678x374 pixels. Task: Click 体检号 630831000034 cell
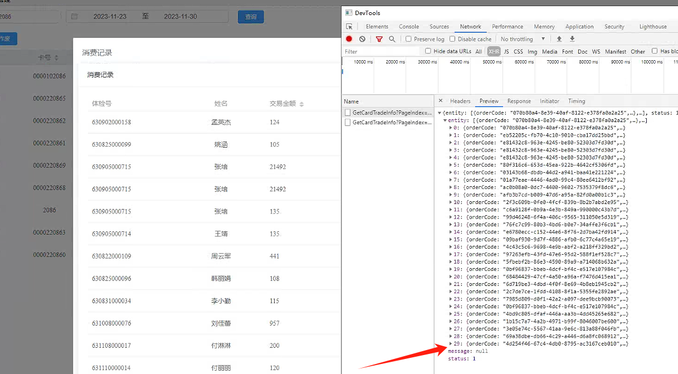coord(111,301)
